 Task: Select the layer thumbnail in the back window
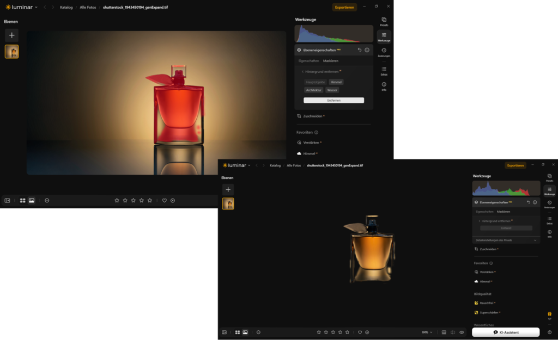click(12, 52)
